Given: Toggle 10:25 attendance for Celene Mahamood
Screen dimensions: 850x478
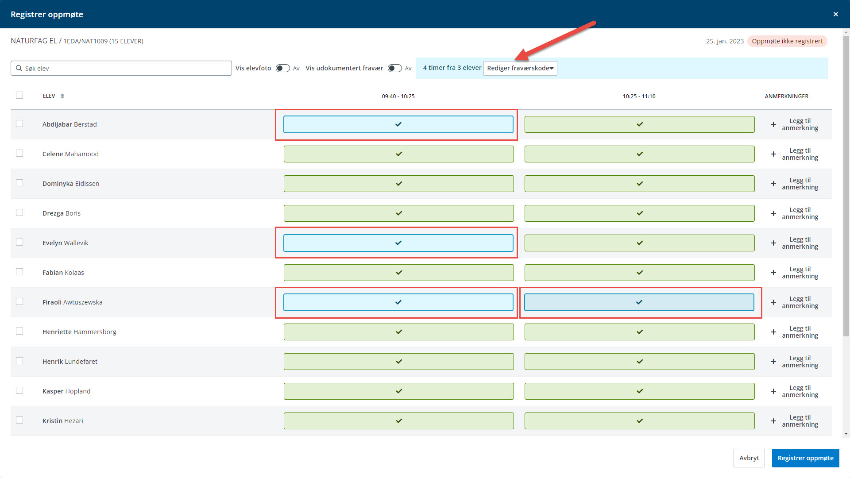Looking at the screenshot, I should pyautogui.click(x=639, y=154).
